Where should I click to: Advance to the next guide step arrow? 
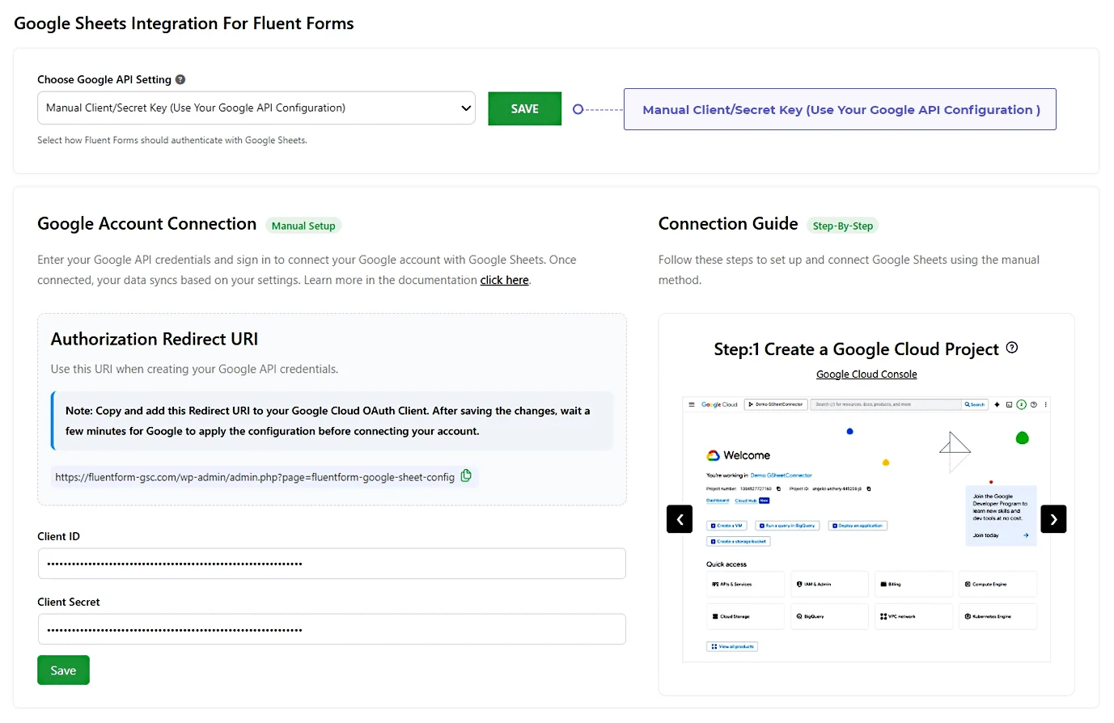[1053, 519]
